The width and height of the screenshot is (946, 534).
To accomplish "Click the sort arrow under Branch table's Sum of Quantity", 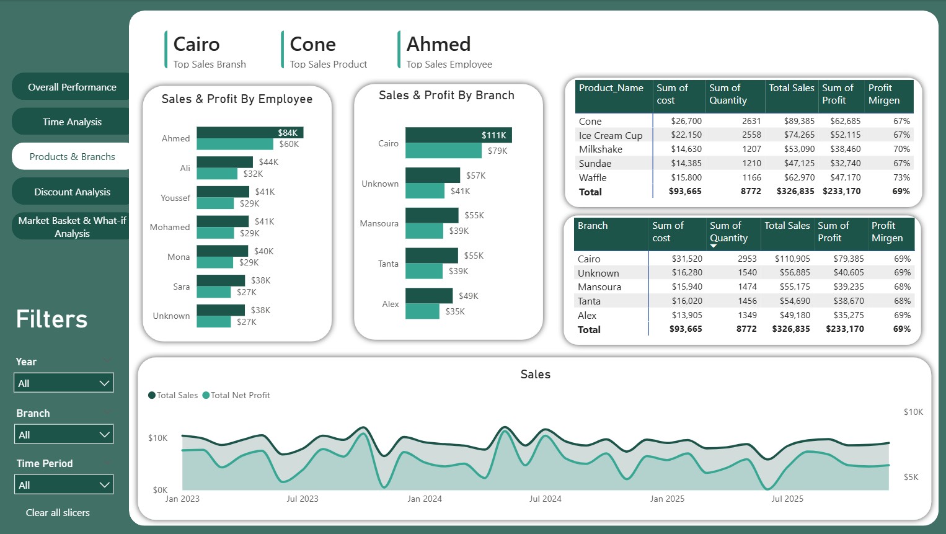I will tap(714, 246).
